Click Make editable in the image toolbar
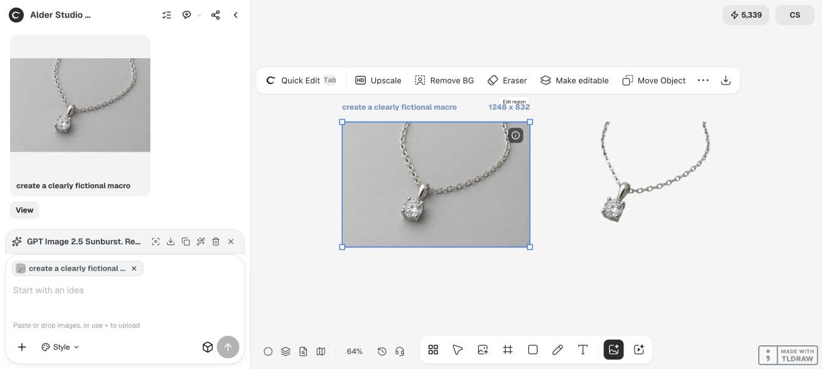Viewport: 822px width, 369px height. click(x=575, y=80)
